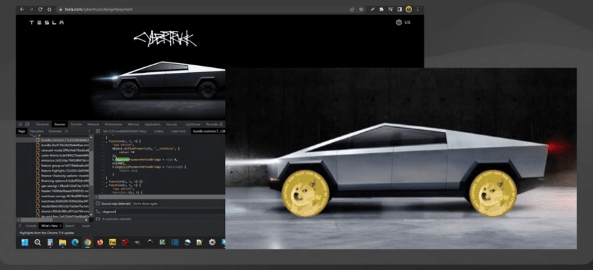The height and width of the screenshot is (270, 593).
Task: Bookmark this page with star icon
Action: (361, 9)
